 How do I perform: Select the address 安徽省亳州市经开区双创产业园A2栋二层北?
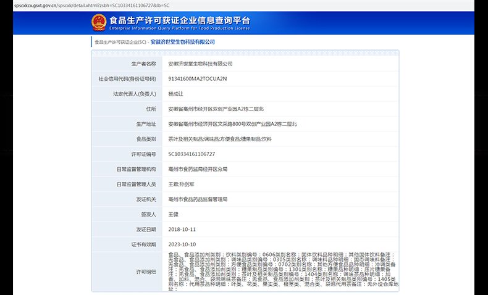point(216,109)
